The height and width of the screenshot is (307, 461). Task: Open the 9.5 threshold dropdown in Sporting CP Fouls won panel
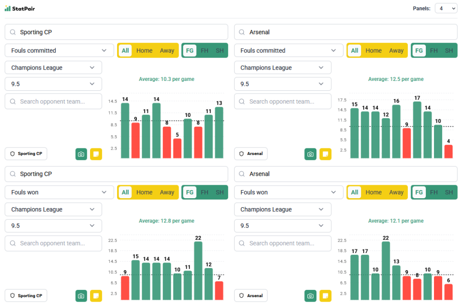pyautogui.click(x=53, y=226)
